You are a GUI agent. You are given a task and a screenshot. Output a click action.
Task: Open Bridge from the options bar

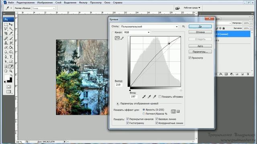(177, 8)
